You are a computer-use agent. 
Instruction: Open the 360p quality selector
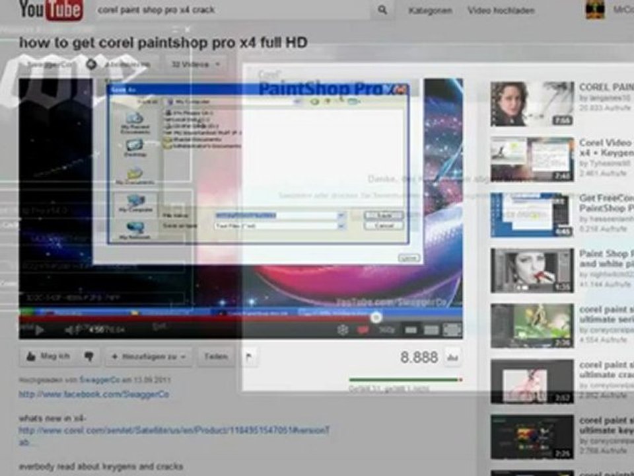point(386,331)
